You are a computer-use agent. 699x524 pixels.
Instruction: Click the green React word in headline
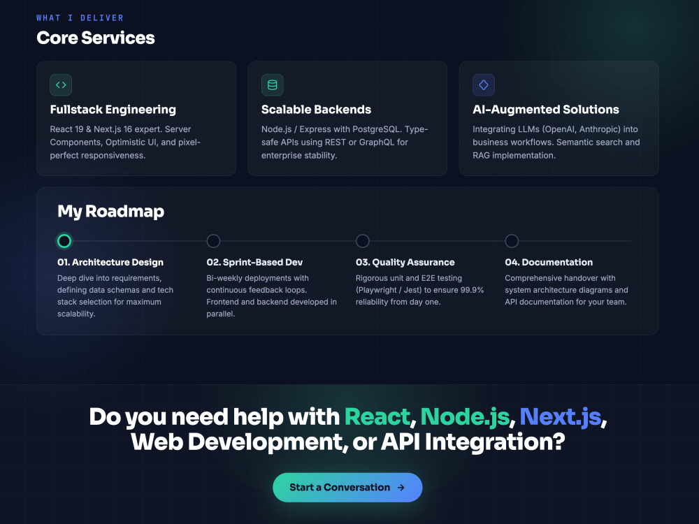pyautogui.click(x=377, y=417)
